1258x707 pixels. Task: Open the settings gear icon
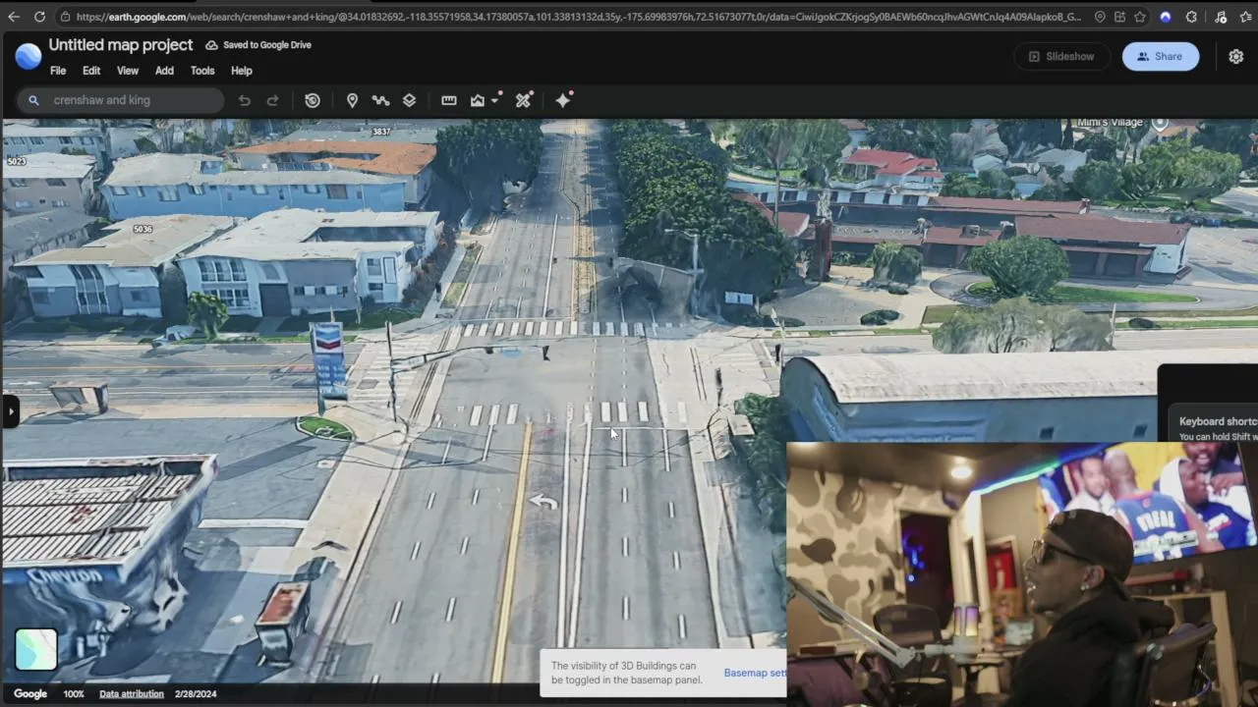[1236, 57]
